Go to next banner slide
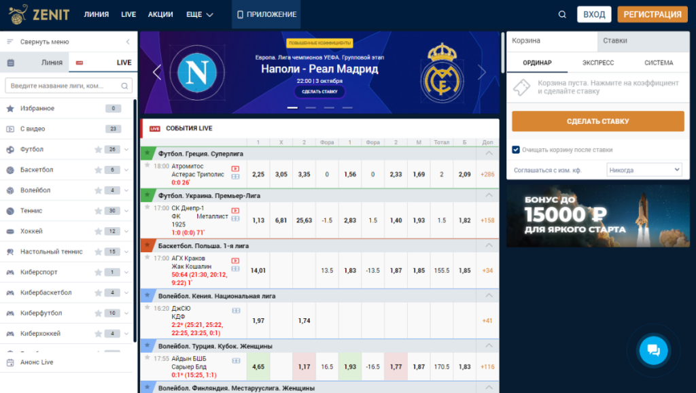Viewport: 696px width, 393px height. [x=482, y=72]
